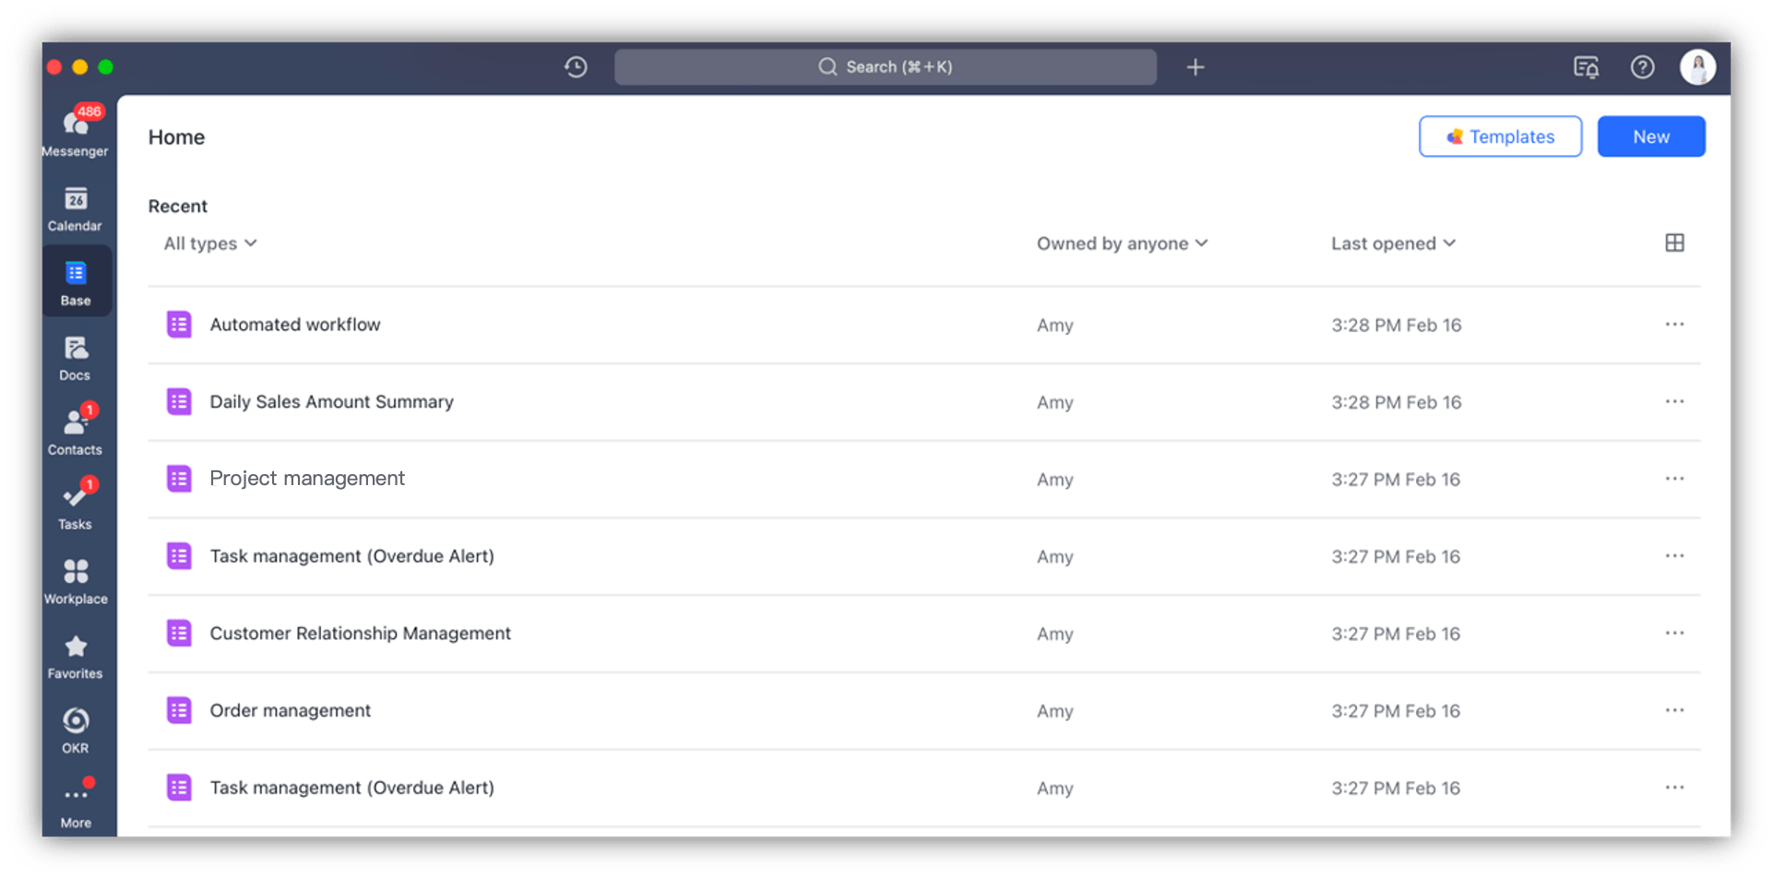1773x878 pixels.
Task: Open more options for Automated workflow
Action: (1674, 325)
